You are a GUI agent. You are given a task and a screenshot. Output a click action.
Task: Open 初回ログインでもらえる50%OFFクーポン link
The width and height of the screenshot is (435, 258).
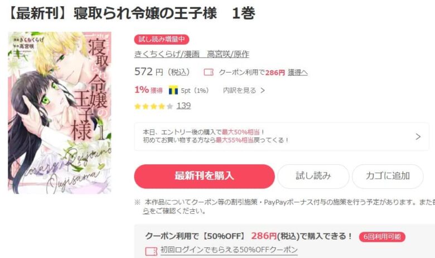click(x=229, y=250)
